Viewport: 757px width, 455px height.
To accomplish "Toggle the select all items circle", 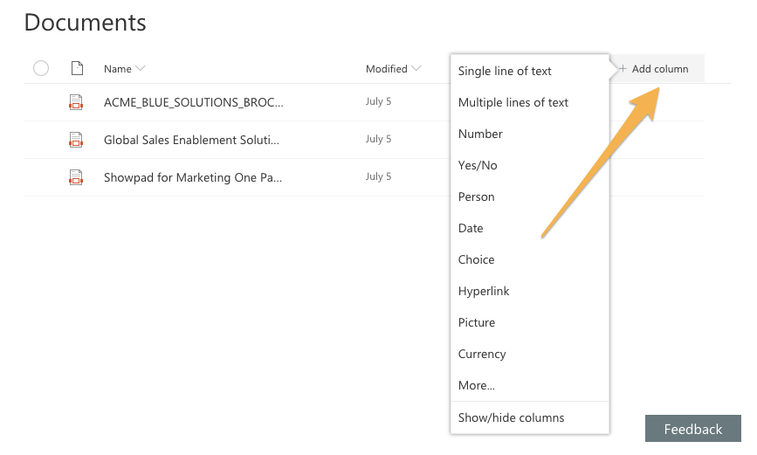I will 41,68.
